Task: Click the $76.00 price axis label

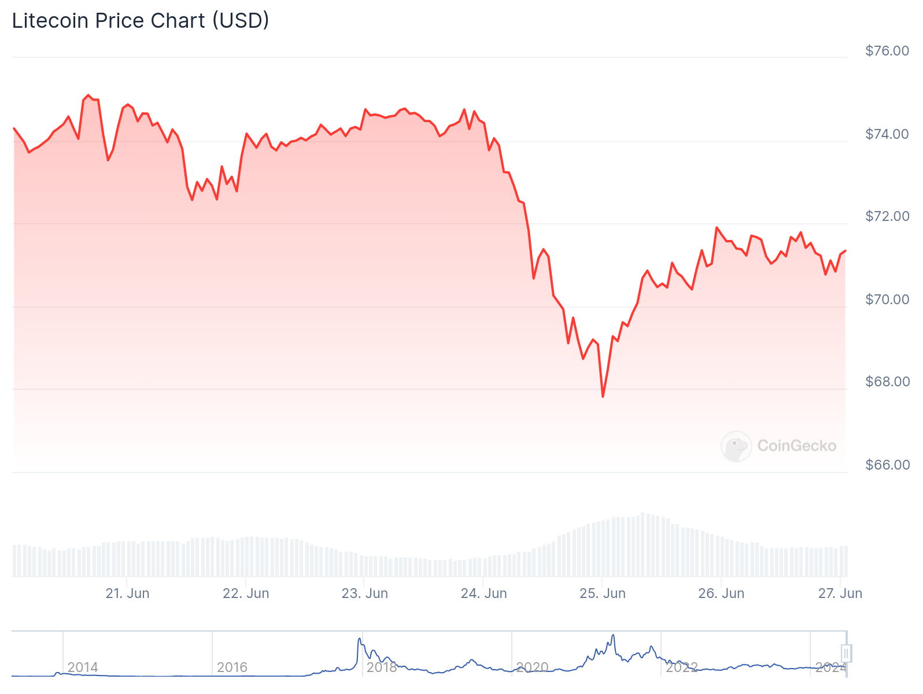Action: click(887, 51)
